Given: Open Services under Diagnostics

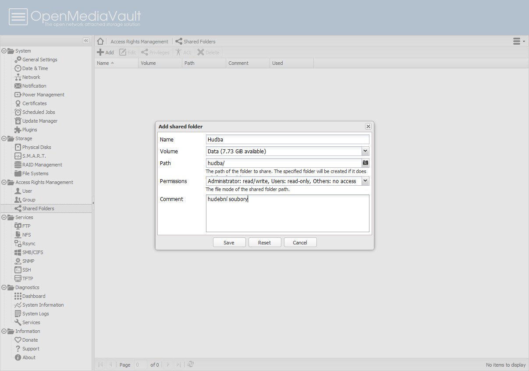Looking at the screenshot, I should pyautogui.click(x=31, y=322).
